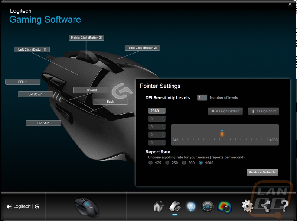297x221 pixels.
Task: Open the lighting settings lightbulb icon
Action: [x=191, y=207]
